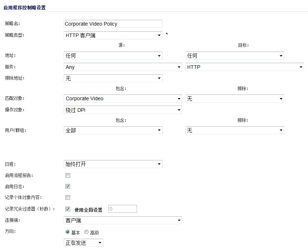Open the 正在发送 direction dropdown

pos(83,243)
